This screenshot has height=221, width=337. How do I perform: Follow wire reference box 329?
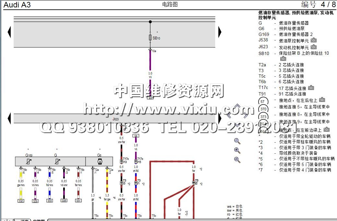35,201
